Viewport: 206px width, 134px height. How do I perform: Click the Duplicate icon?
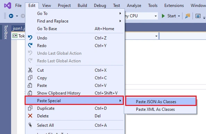30,108
